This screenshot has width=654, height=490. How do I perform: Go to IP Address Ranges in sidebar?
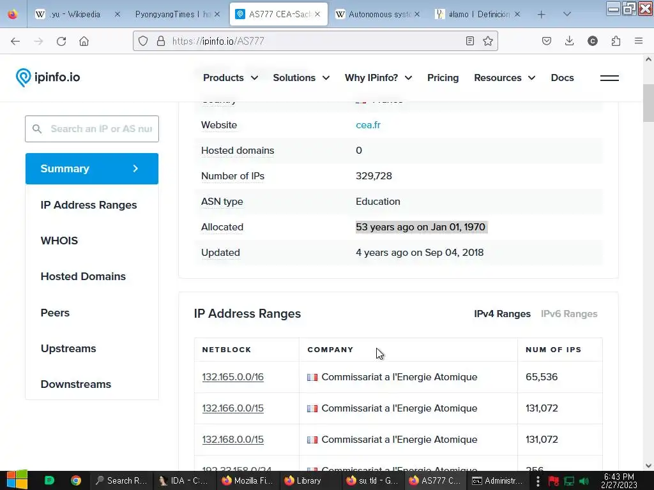(x=89, y=205)
